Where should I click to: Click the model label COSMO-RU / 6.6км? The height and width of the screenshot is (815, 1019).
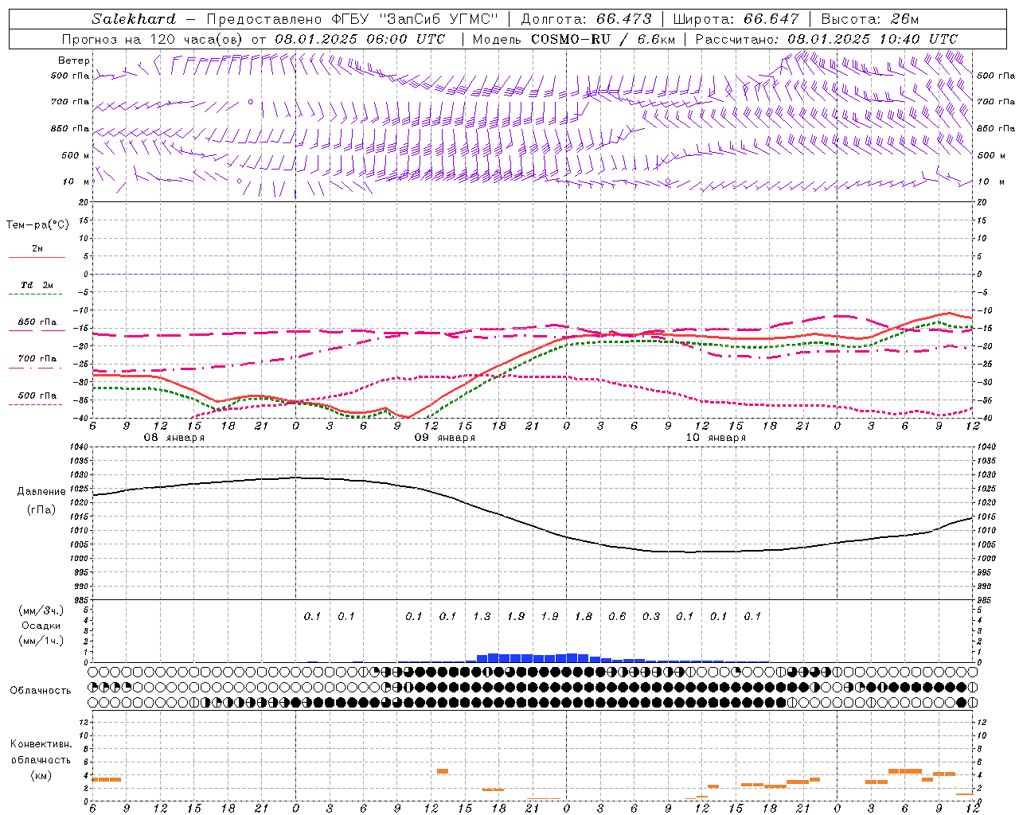click(x=602, y=39)
